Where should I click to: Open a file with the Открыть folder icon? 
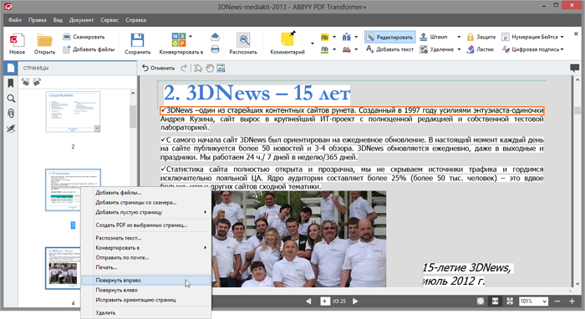tap(44, 40)
